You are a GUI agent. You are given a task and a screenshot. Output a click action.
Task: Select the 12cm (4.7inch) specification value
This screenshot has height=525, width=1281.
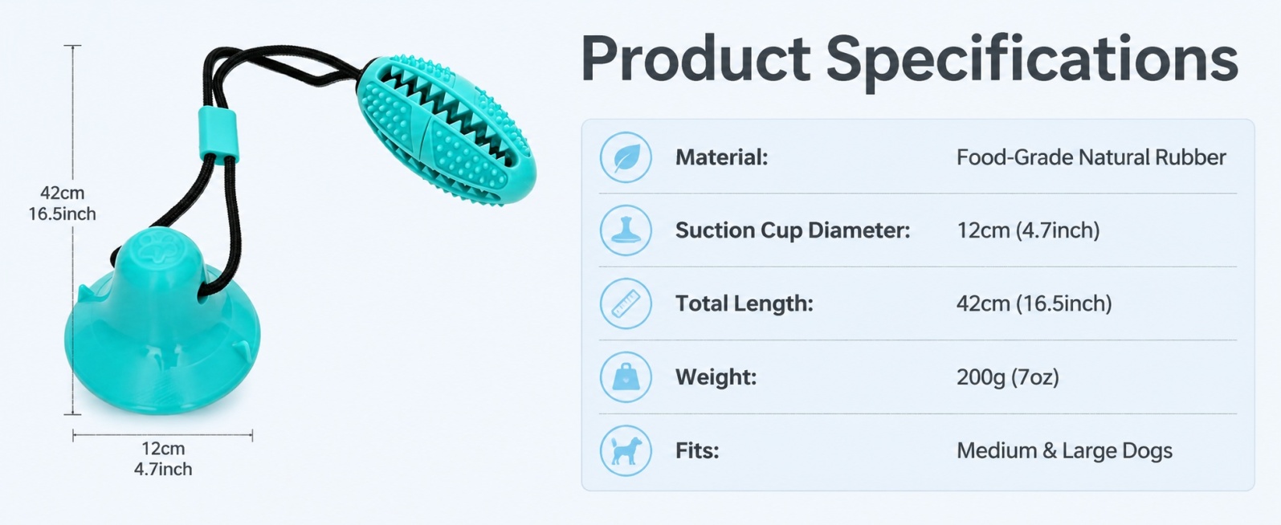pyautogui.click(x=1028, y=230)
